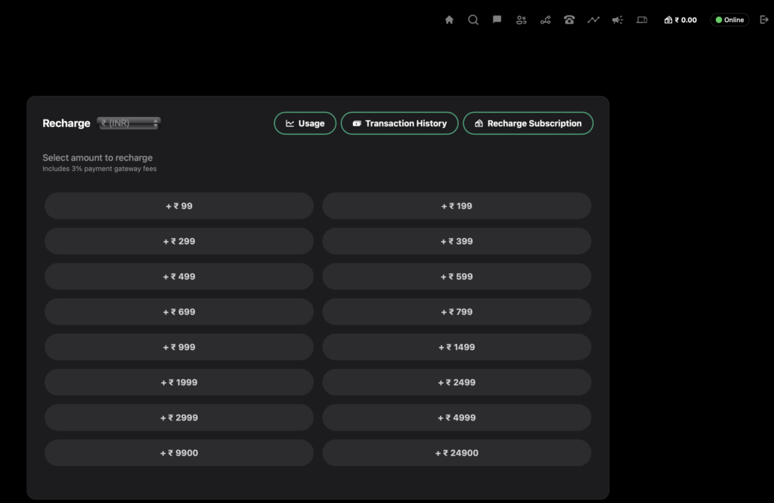Open the megaphone campaigns icon
The width and height of the screenshot is (774, 503).
click(x=618, y=20)
